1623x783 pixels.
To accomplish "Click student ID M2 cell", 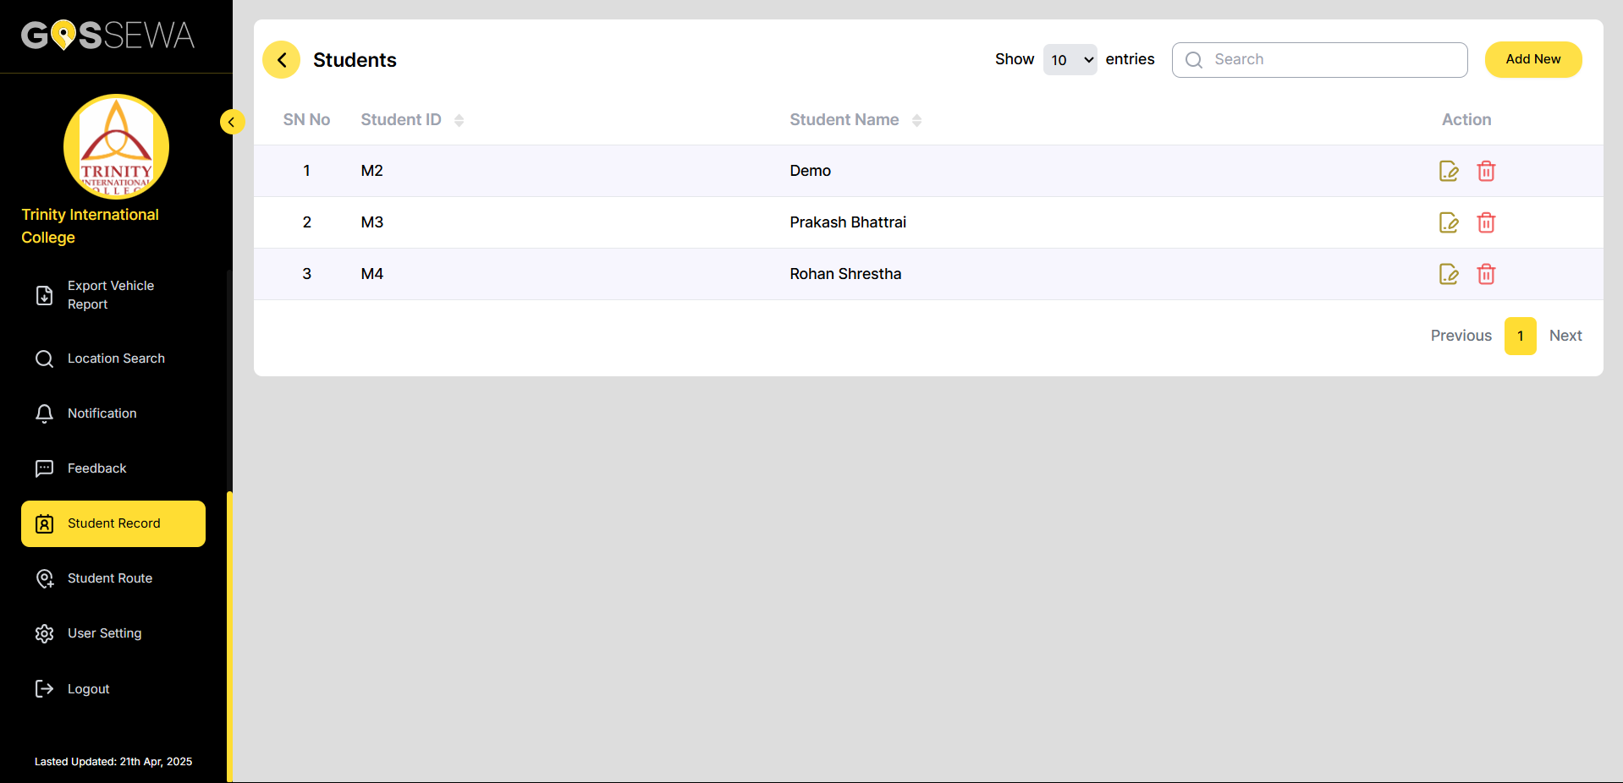I will coord(372,171).
